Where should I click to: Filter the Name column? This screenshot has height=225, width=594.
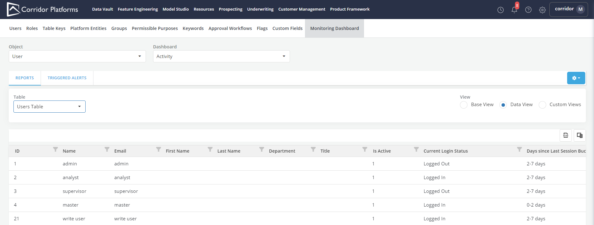107,149
